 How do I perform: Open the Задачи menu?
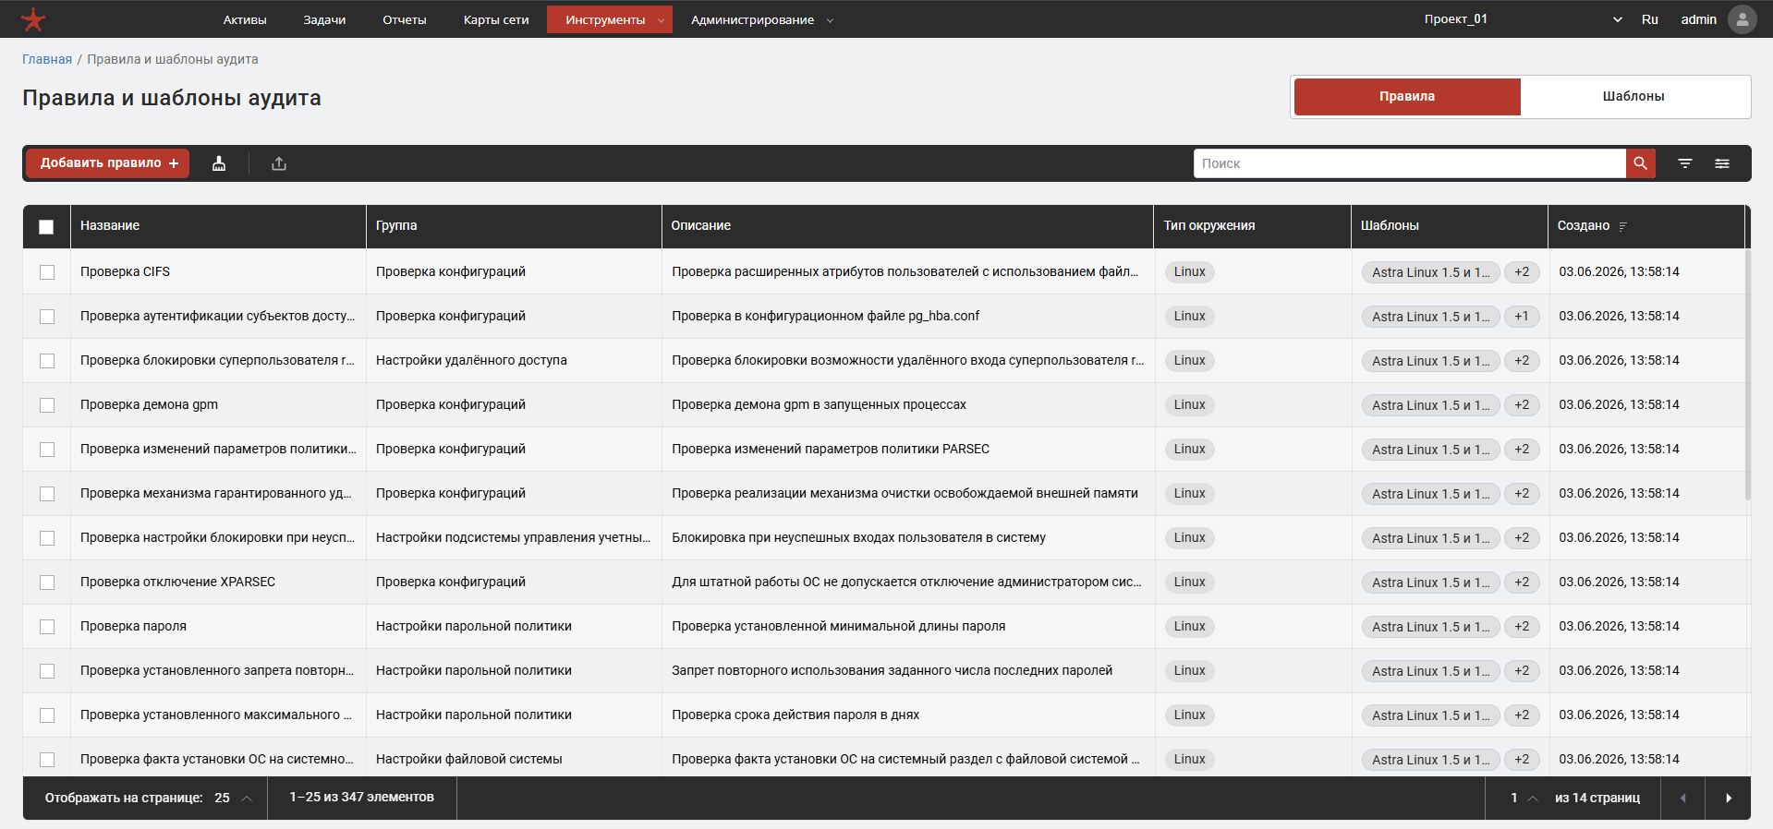coord(324,19)
